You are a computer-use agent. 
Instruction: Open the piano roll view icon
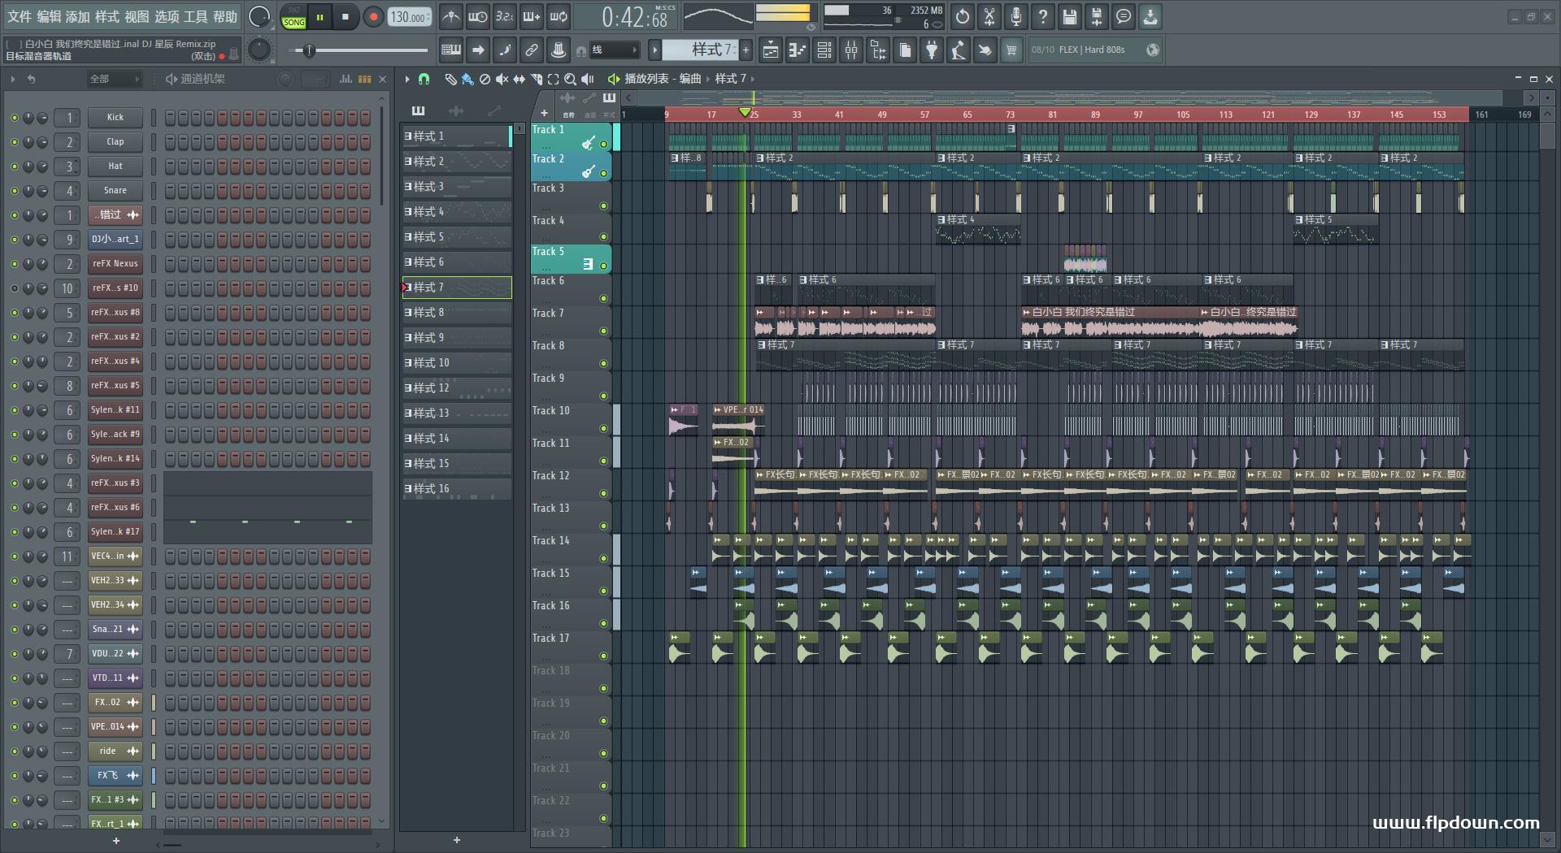click(798, 50)
